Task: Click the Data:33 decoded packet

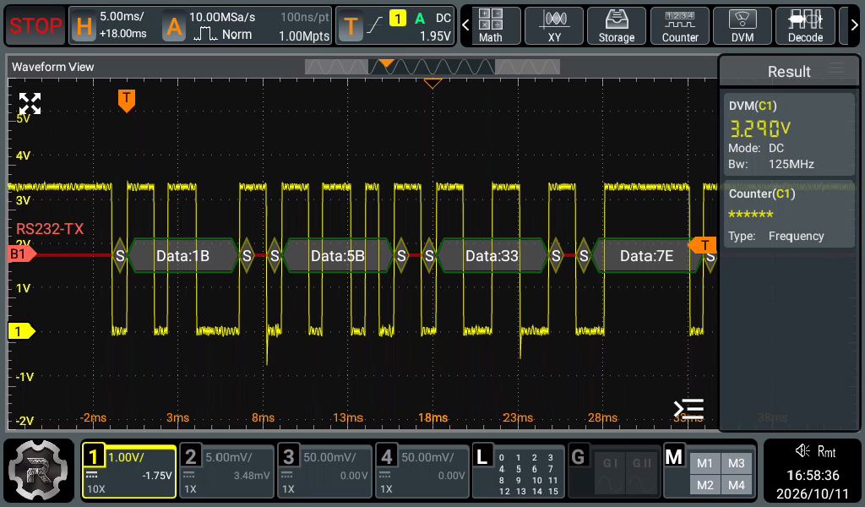Action: (492, 255)
